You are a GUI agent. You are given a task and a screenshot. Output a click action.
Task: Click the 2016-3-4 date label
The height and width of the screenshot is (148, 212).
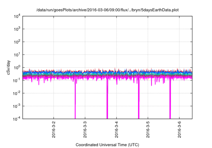pos(117,129)
